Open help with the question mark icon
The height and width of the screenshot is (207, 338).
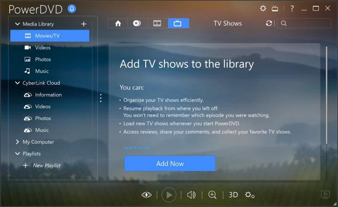(x=292, y=8)
